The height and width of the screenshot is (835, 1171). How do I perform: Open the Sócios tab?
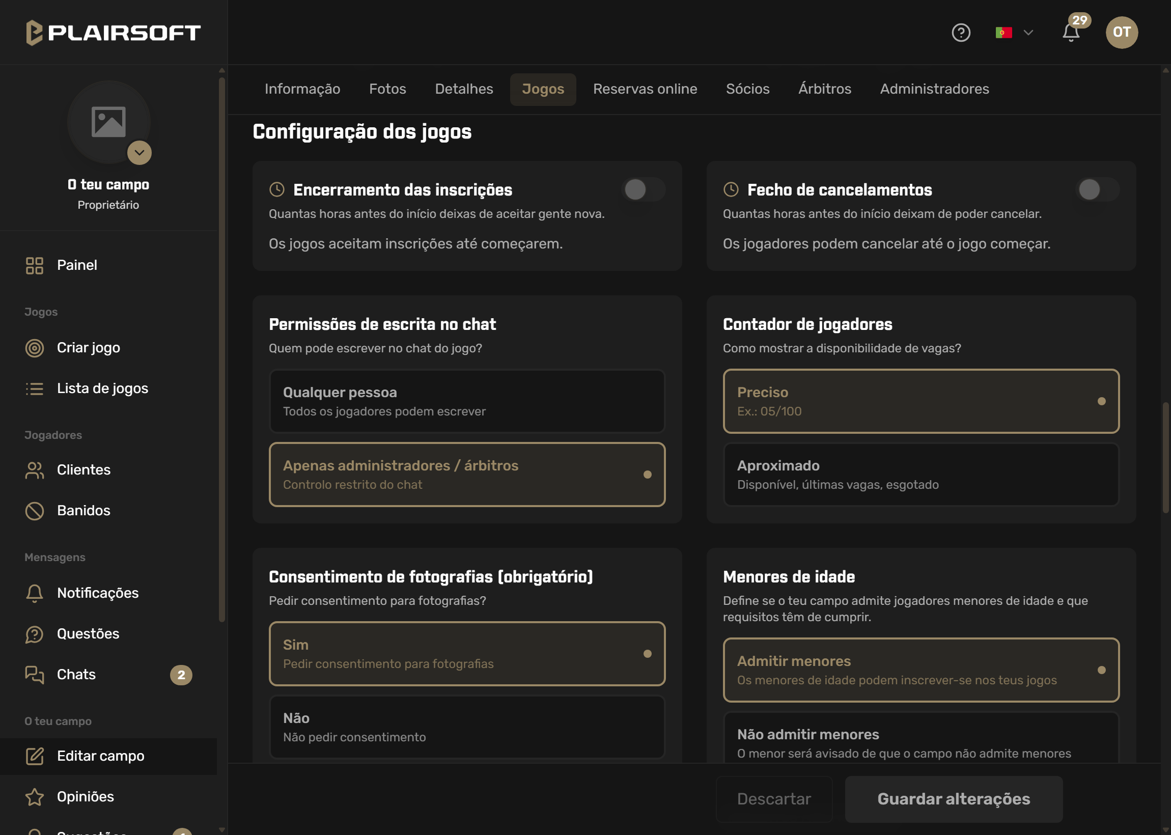747,89
